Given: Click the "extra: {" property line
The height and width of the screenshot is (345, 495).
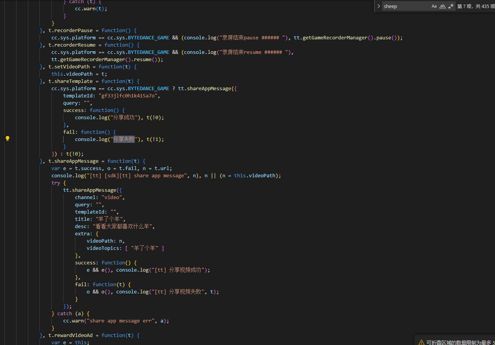Looking at the screenshot, I should (87, 234).
